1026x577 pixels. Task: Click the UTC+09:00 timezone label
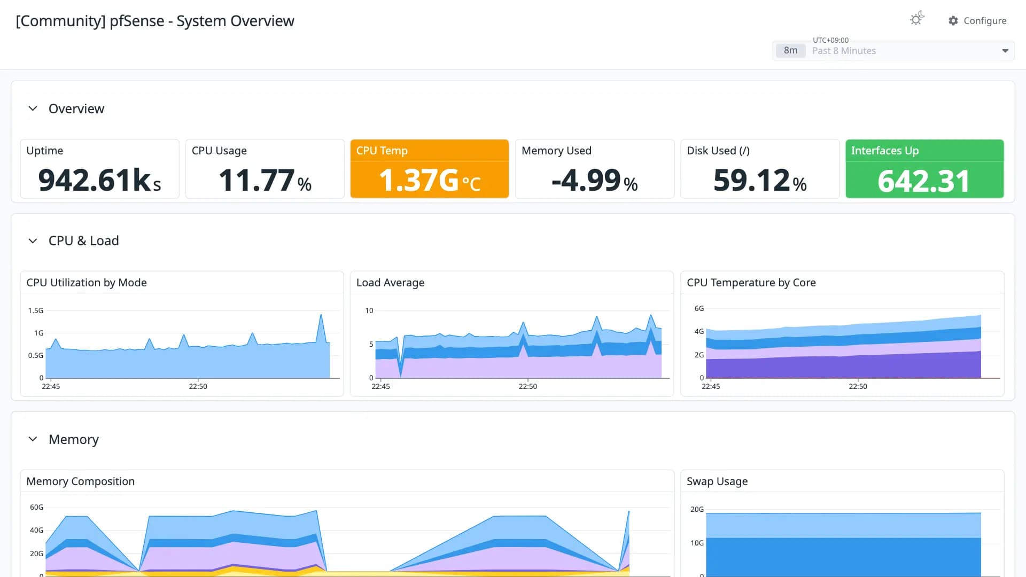(x=830, y=40)
